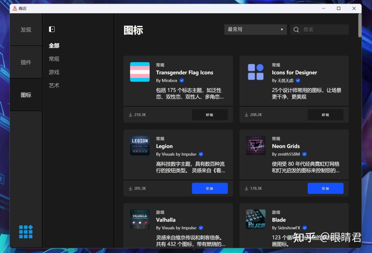Image resolution: width=372 pixels, height=253 pixels.
Task: Click download icon beside 178.3K
Action: (246, 188)
